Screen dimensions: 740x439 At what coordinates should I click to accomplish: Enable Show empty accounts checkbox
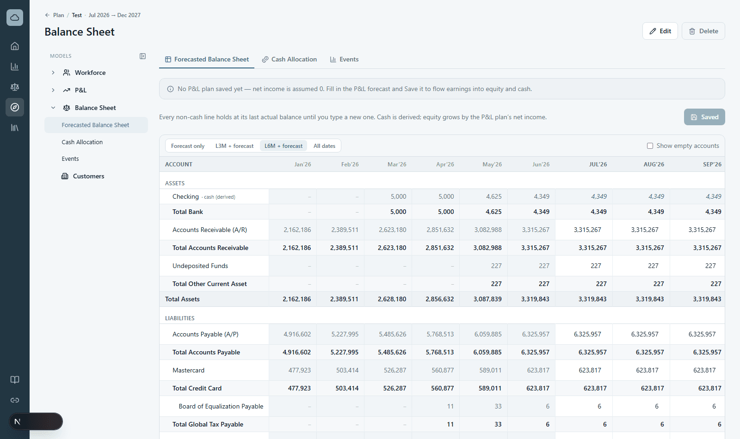pos(650,146)
